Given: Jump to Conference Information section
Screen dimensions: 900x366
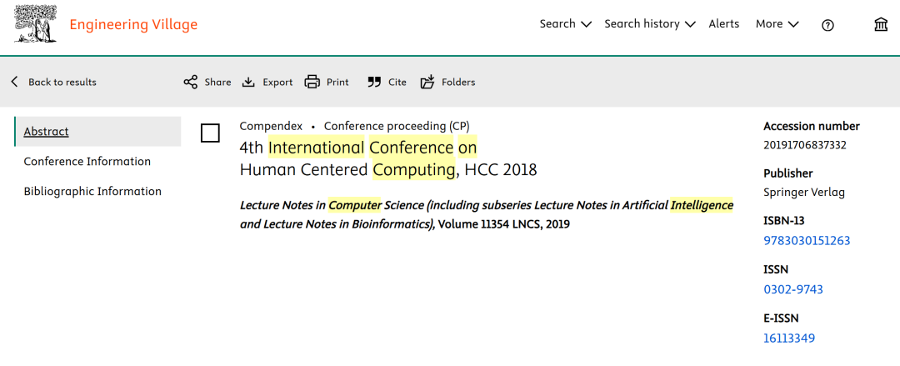Looking at the screenshot, I should pos(87,162).
